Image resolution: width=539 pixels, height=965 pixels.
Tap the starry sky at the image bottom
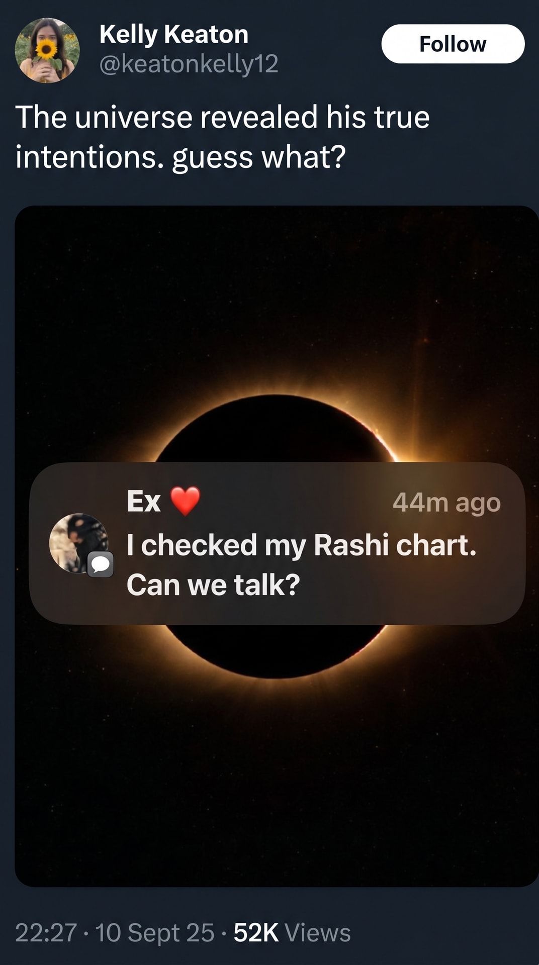click(x=277, y=804)
